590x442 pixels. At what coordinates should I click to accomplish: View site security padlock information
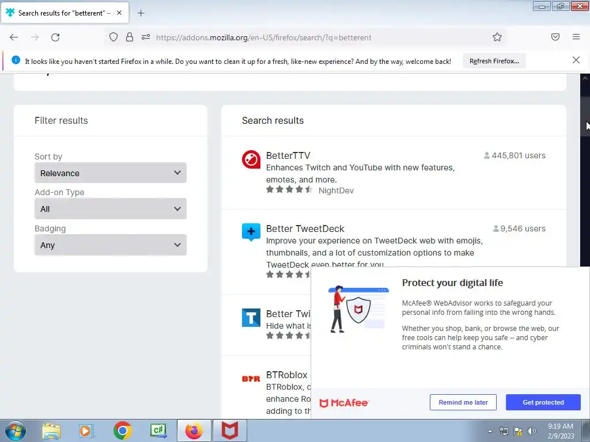click(x=130, y=37)
